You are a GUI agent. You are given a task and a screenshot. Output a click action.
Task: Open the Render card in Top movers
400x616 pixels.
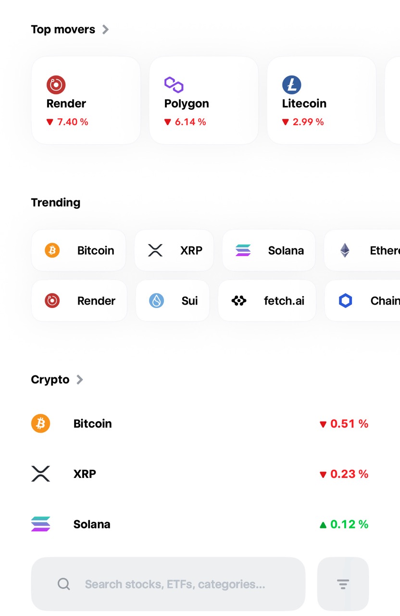coord(86,100)
